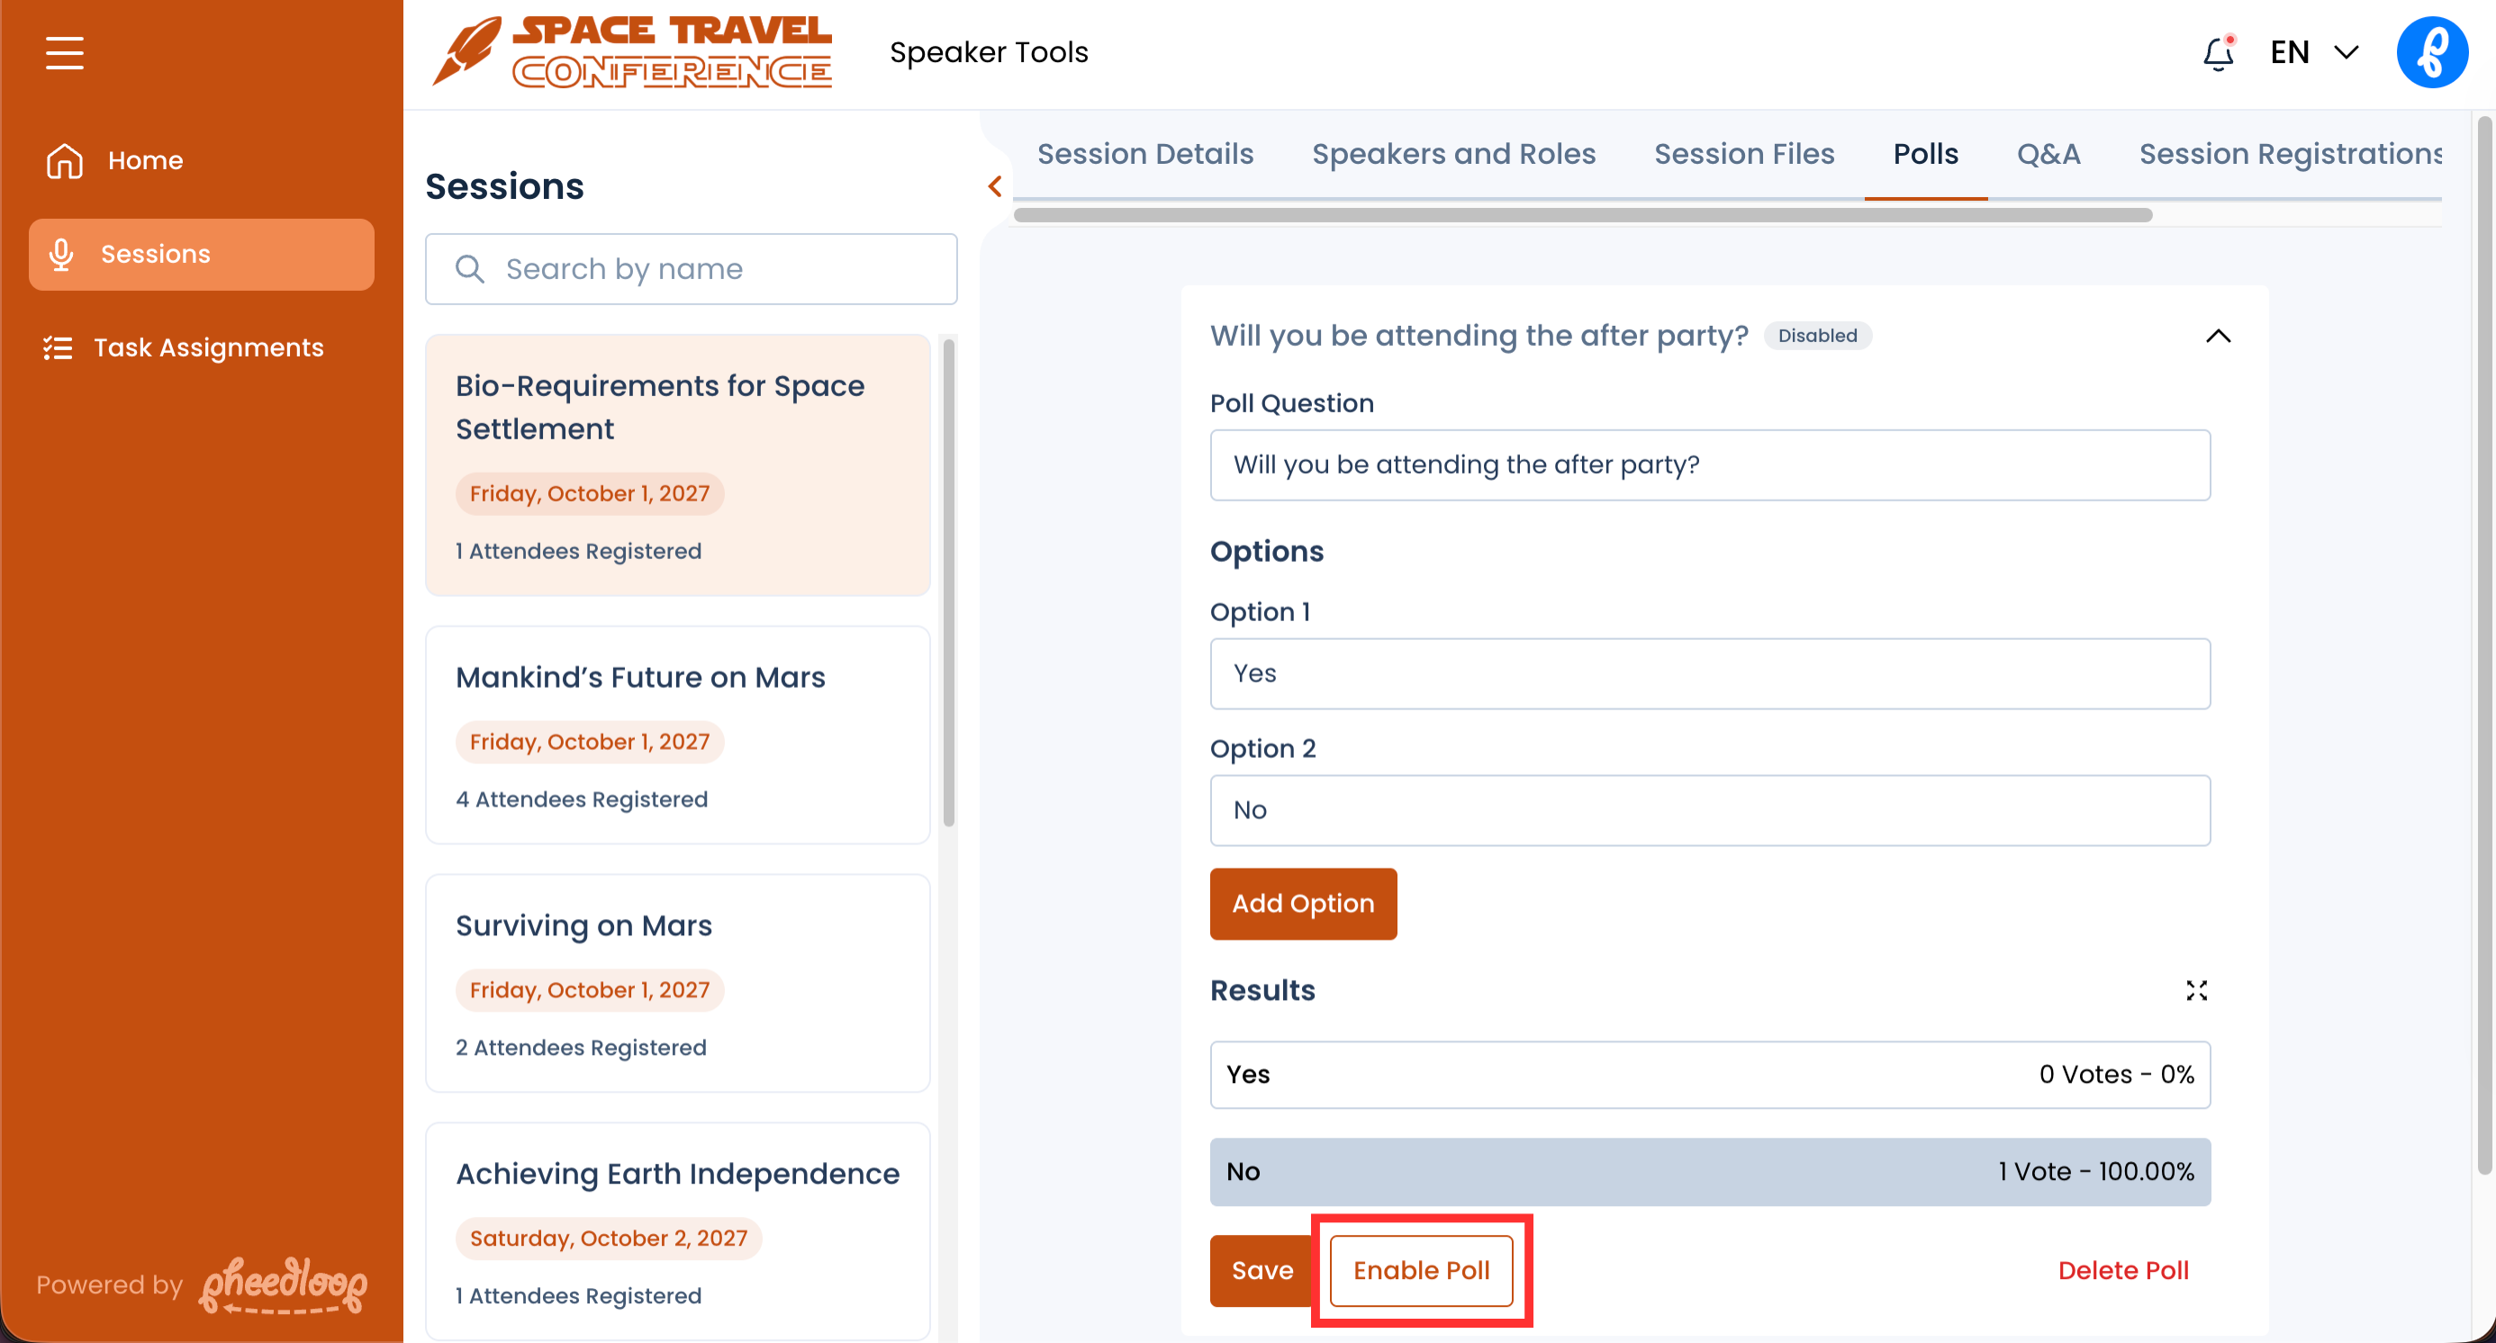The width and height of the screenshot is (2496, 1343).
Task: Click the horizontal tab scrollbar
Action: click(x=1581, y=215)
